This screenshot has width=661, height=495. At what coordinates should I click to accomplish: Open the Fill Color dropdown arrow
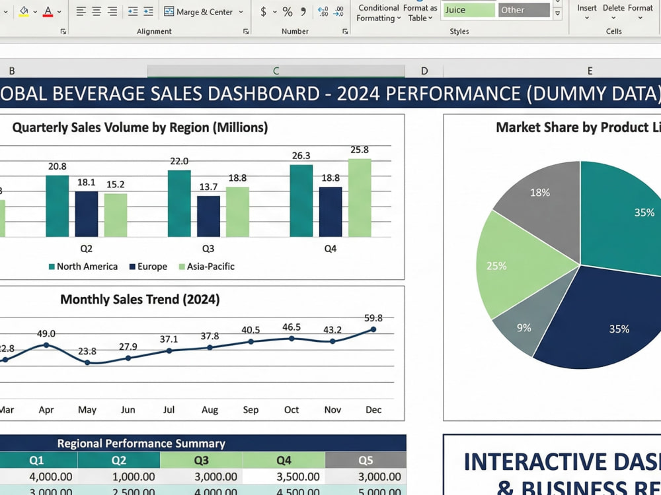point(35,12)
